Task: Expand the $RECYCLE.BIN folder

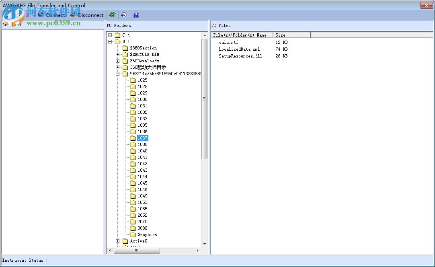Action: [x=118, y=54]
